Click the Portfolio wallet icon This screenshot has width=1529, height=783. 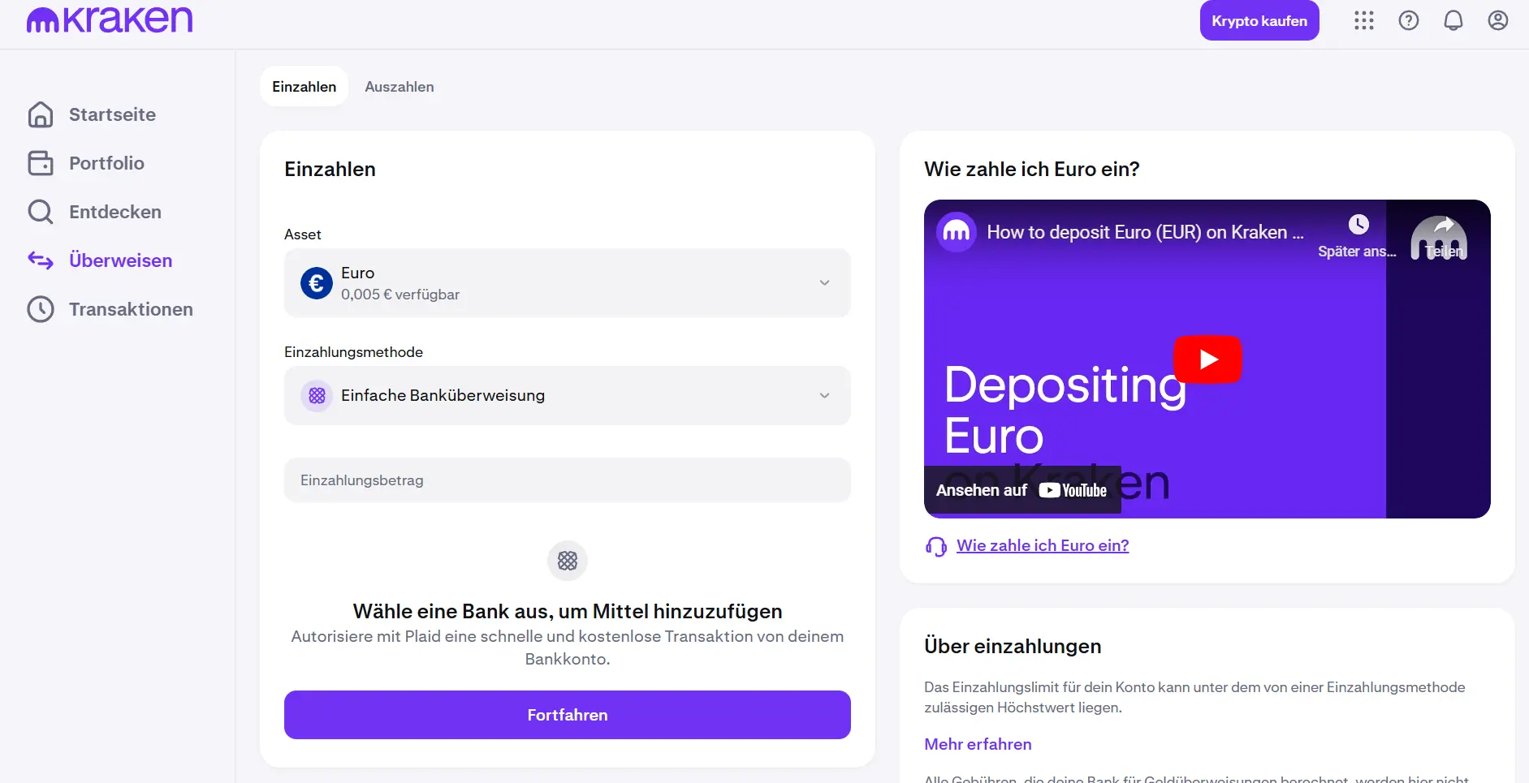pyautogui.click(x=41, y=163)
